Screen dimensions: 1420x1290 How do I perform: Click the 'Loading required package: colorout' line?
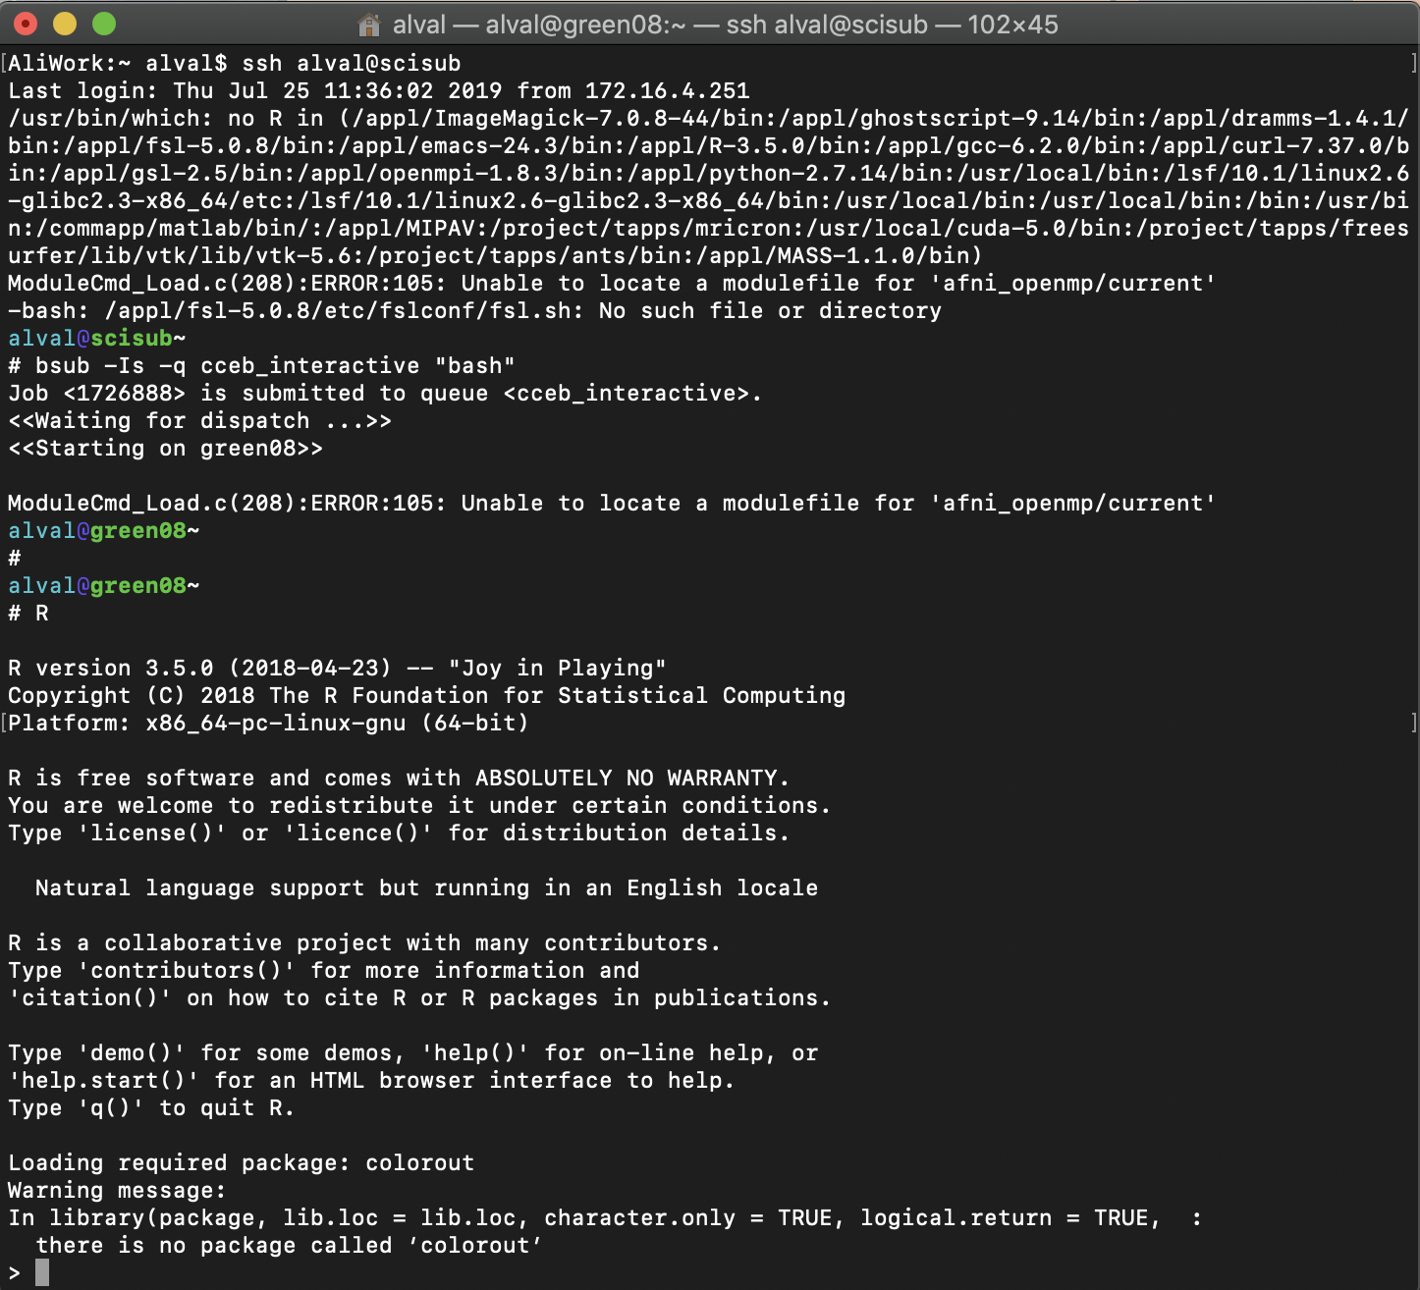(x=241, y=1163)
